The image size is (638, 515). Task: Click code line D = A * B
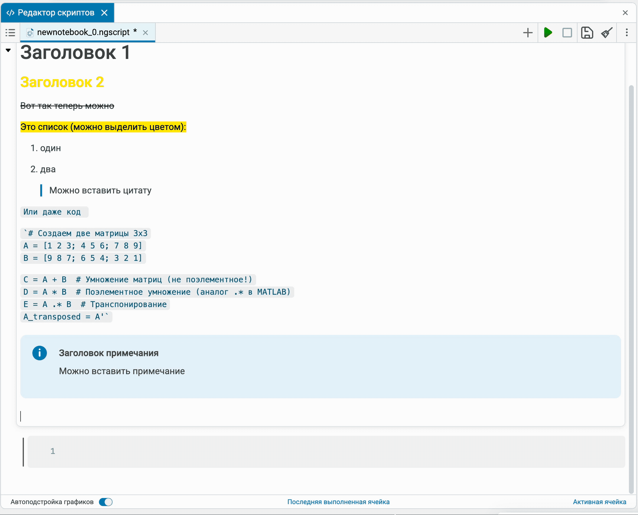[x=157, y=292]
